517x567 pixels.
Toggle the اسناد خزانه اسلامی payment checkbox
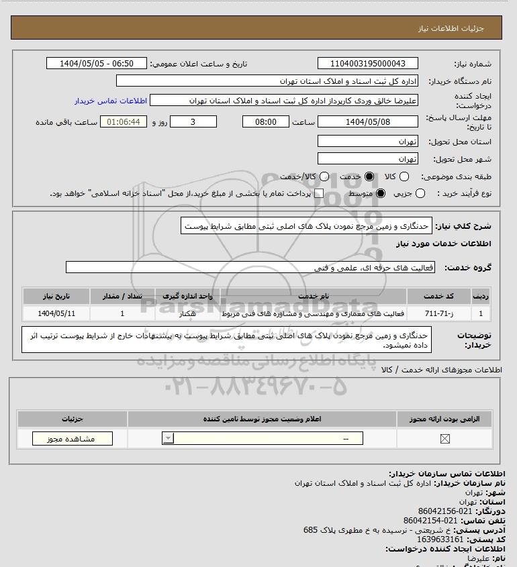coord(319,193)
